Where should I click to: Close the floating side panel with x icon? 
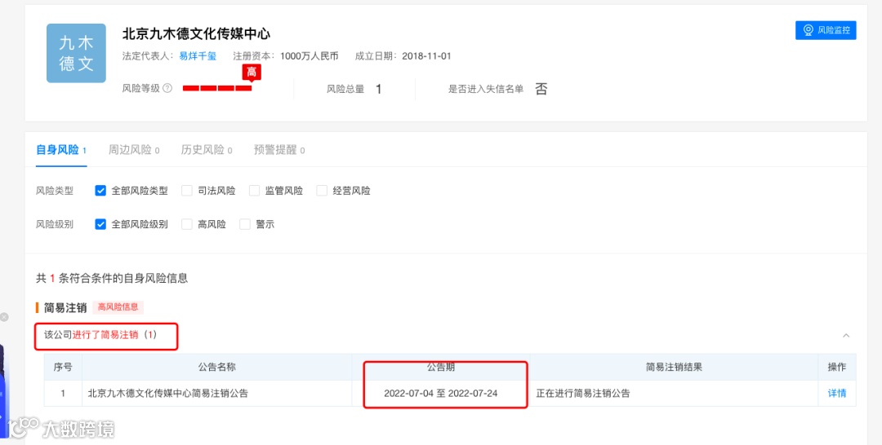tap(4, 317)
